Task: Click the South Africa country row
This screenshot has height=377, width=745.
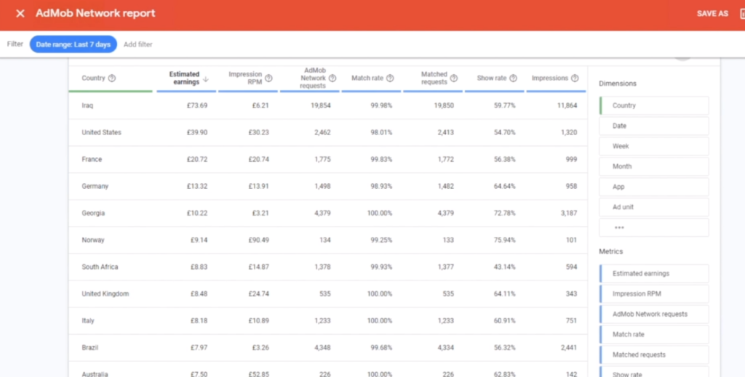Action: click(x=328, y=267)
